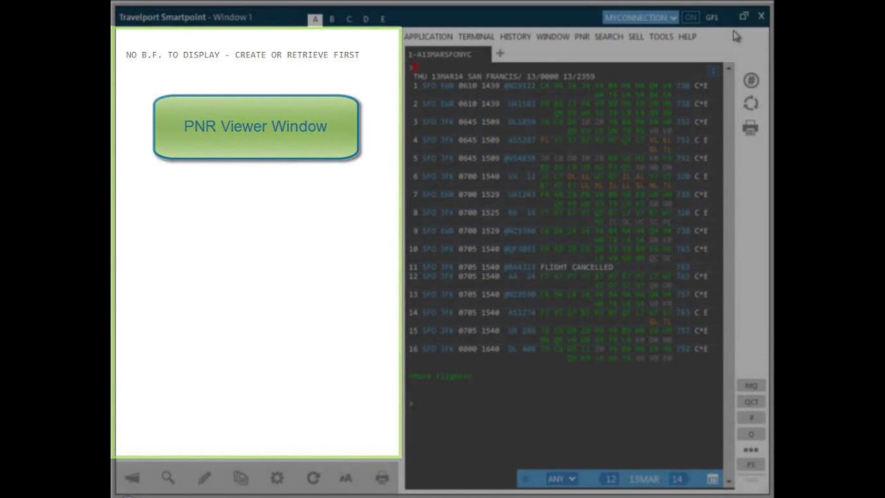Click THU 13MAR14 SAN FRANCIS header line
Viewport: 885px width, 498px height.
coord(503,77)
